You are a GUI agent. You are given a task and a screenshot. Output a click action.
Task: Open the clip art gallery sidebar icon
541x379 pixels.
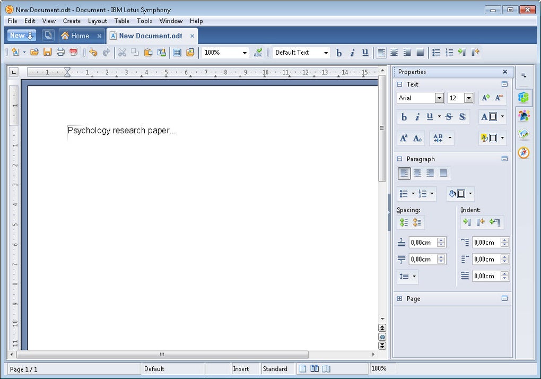(x=523, y=134)
